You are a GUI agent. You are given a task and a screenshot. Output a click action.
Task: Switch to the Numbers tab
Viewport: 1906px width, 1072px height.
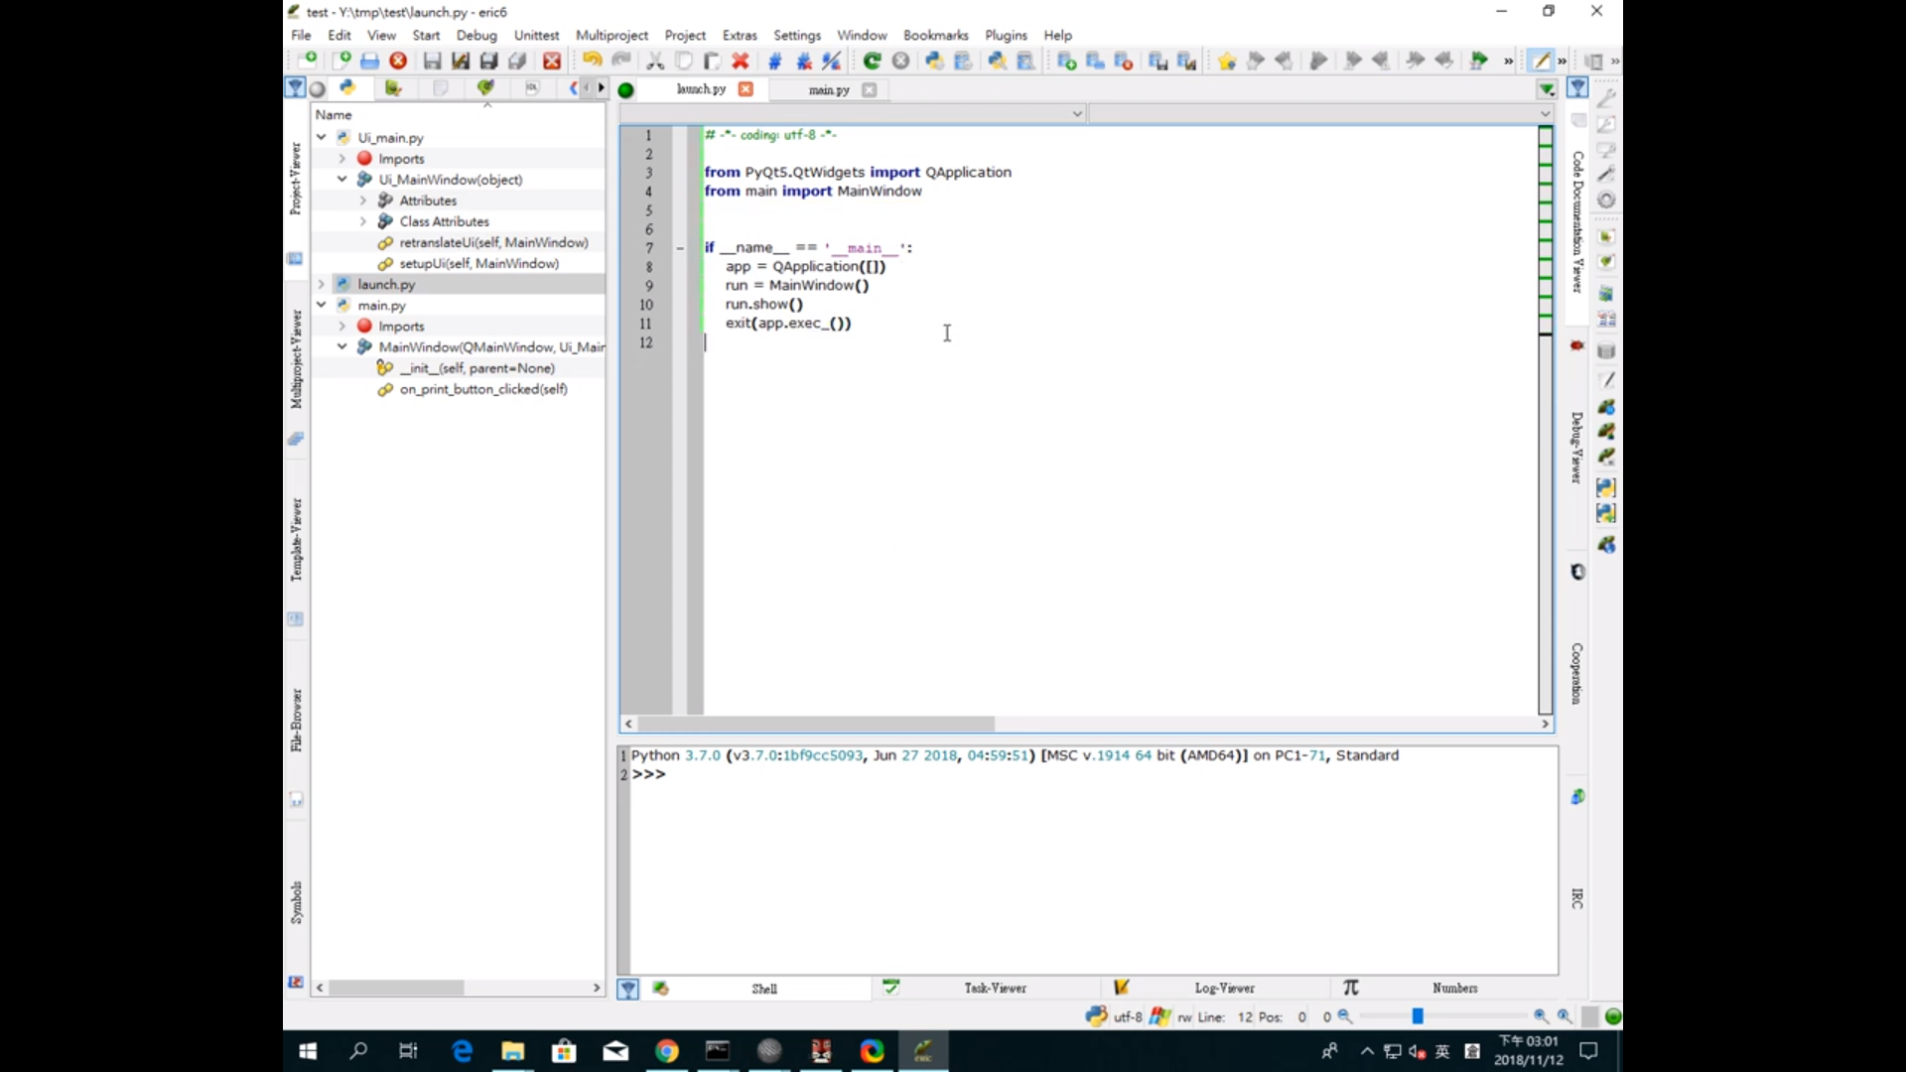pyautogui.click(x=1454, y=988)
